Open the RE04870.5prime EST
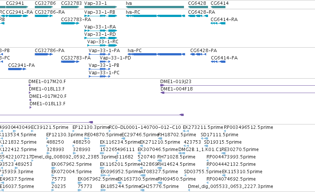The image size is (315, 192). [x=103, y=135]
